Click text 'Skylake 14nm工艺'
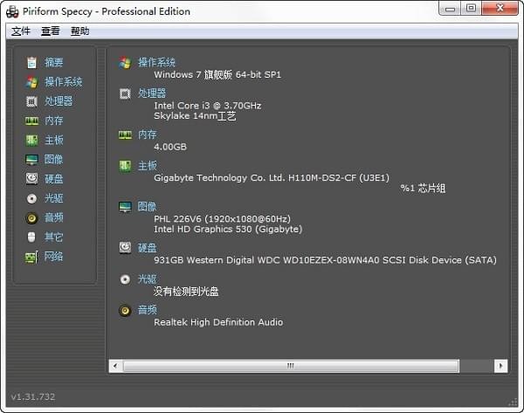Viewport: 524px width, 413px height. click(195, 116)
